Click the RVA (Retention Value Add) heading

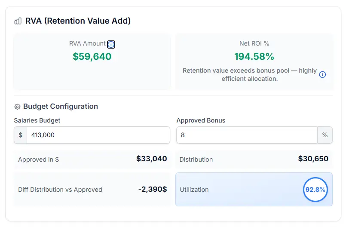coord(78,21)
